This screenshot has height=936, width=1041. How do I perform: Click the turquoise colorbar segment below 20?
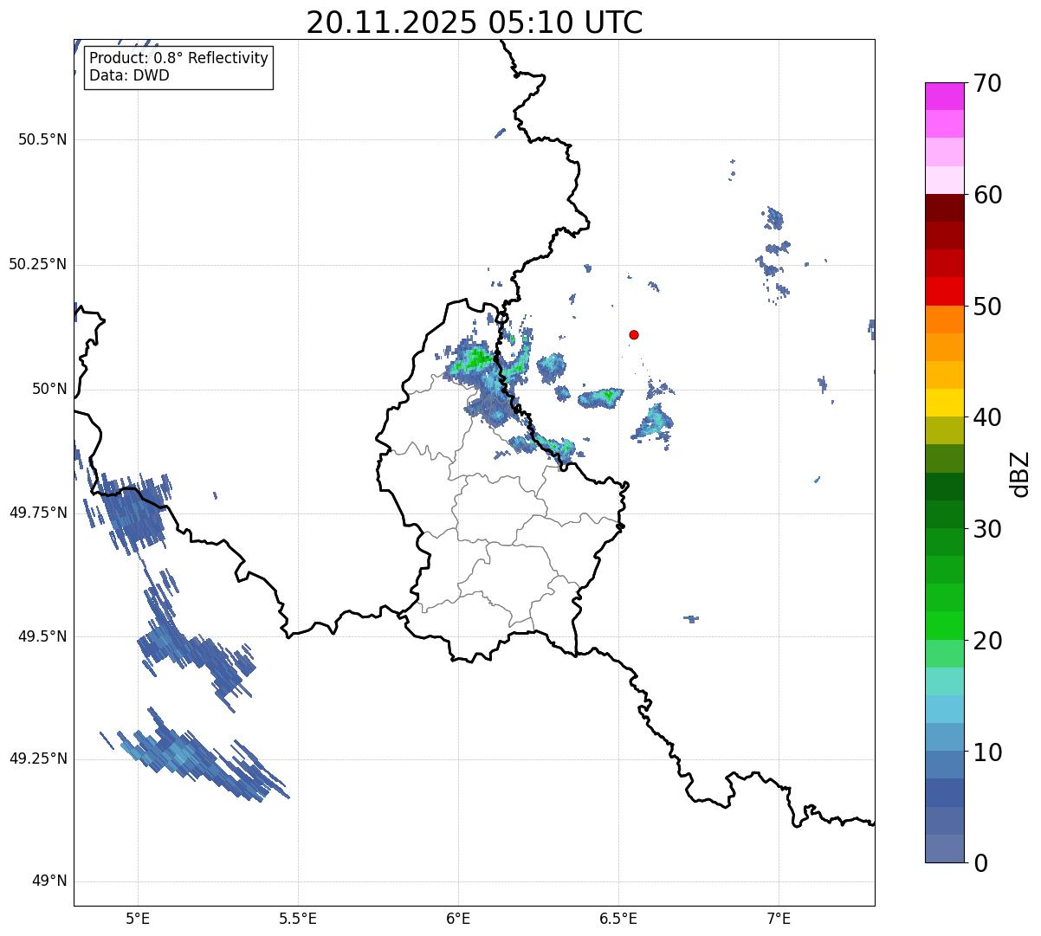[944, 681]
